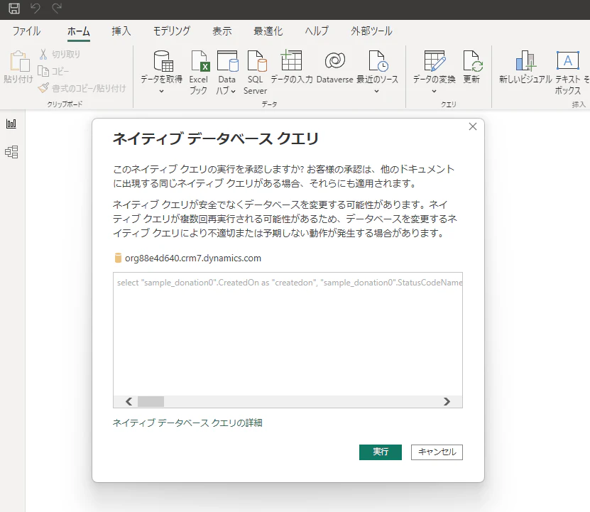590x512 pixels.
Task: Click the コピー (Copy) icon
Action: [43, 71]
